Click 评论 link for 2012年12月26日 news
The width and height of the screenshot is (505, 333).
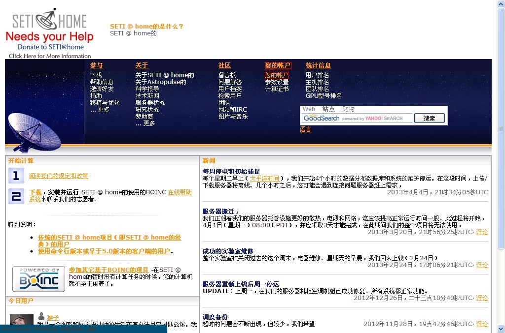coord(482,298)
